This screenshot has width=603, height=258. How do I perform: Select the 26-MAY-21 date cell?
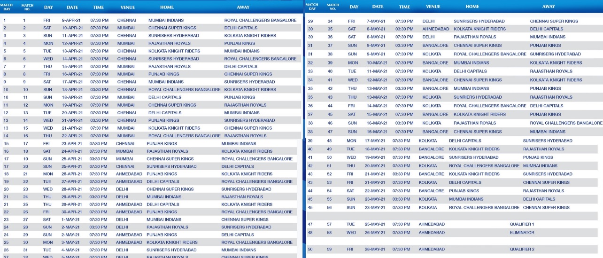click(x=375, y=232)
